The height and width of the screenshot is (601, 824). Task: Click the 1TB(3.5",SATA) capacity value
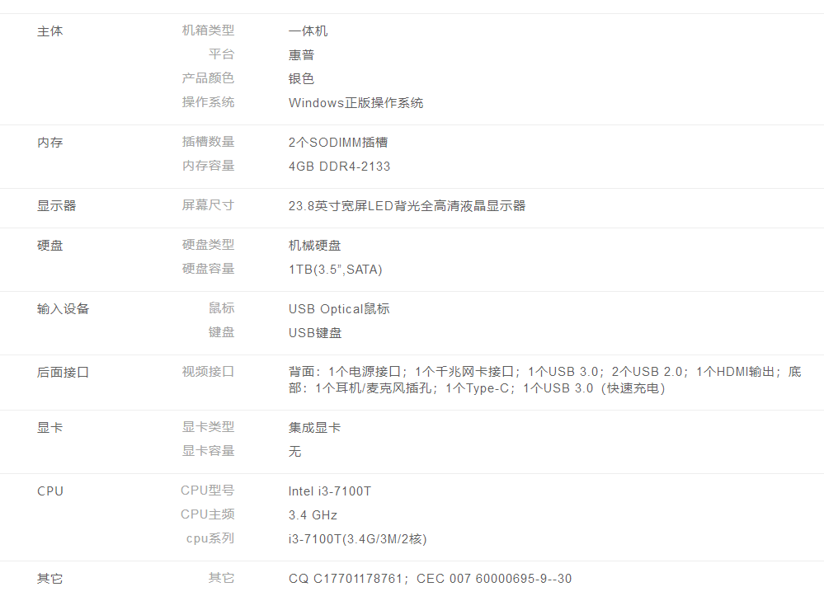point(335,270)
